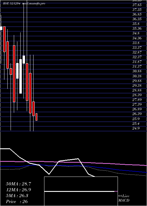Select the 30.38 price axis label

click(x=137, y=76)
